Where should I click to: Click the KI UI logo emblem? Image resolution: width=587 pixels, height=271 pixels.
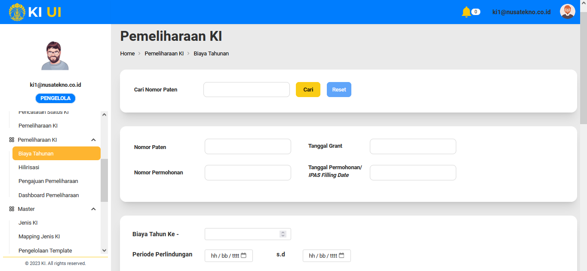(x=17, y=12)
